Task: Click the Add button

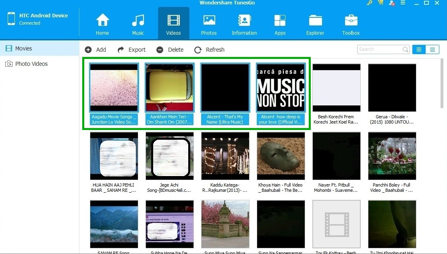Action: click(x=96, y=50)
